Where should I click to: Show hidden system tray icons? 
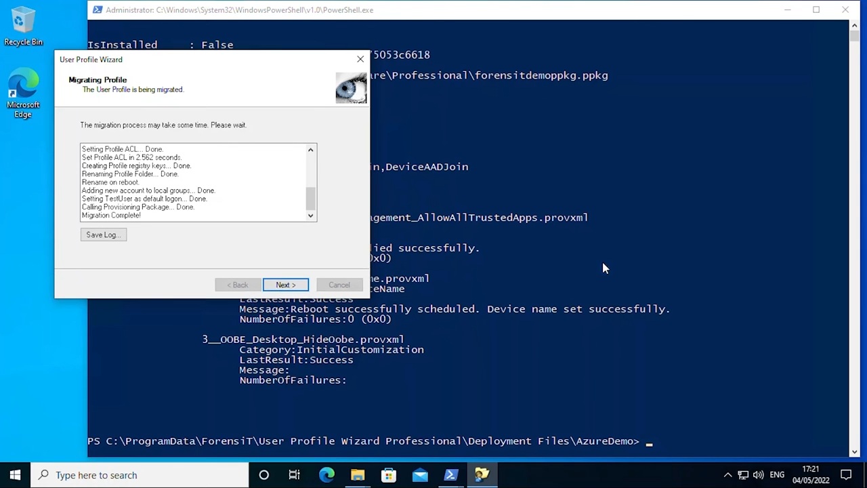[x=727, y=475]
